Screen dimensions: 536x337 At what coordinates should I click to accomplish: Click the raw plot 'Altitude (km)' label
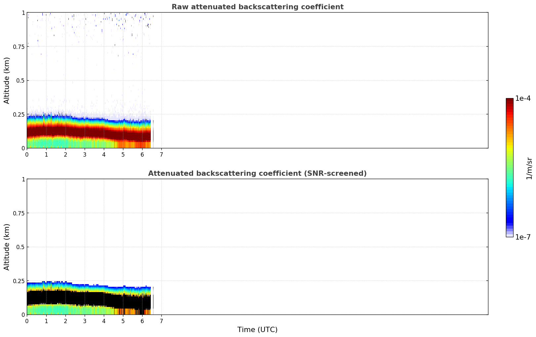[7, 80]
